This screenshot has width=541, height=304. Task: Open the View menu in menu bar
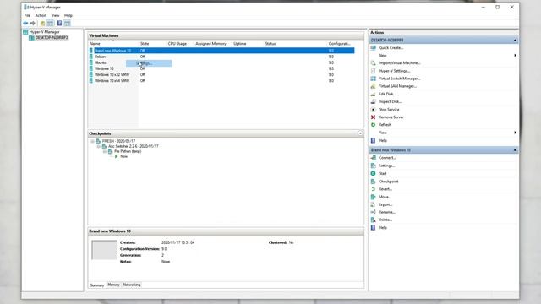click(x=55, y=15)
